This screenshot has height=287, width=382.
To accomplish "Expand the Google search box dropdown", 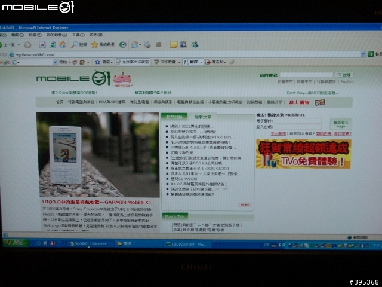I will (55, 62).
